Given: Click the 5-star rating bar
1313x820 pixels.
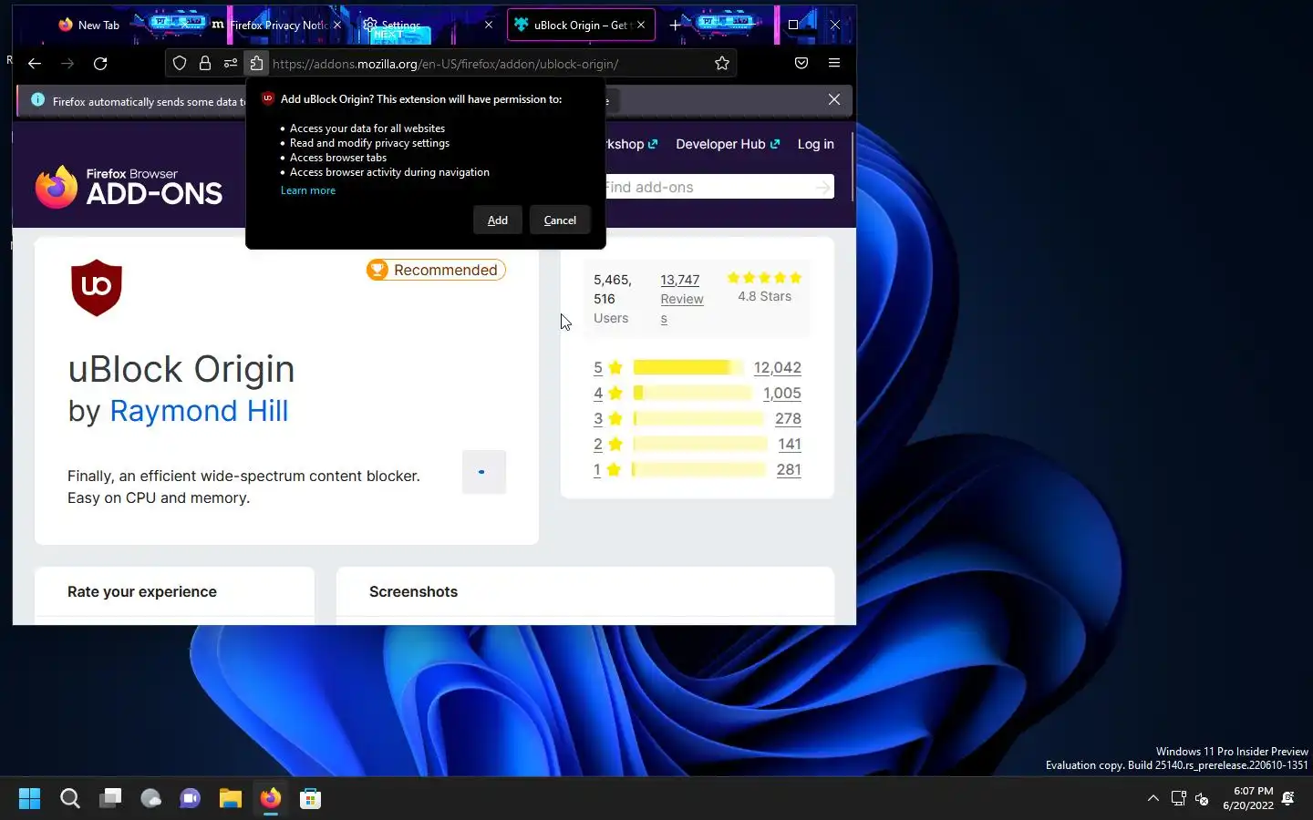Looking at the screenshot, I should point(688,367).
